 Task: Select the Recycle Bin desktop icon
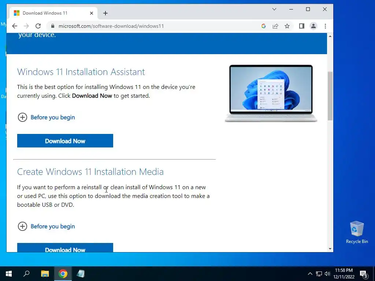tap(357, 232)
